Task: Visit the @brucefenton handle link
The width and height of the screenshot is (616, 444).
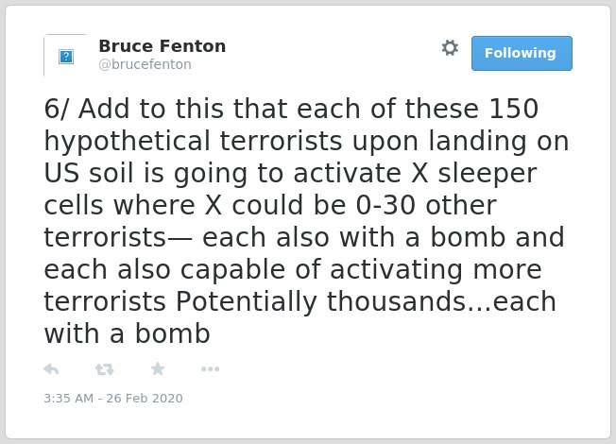Action: click(145, 64)
